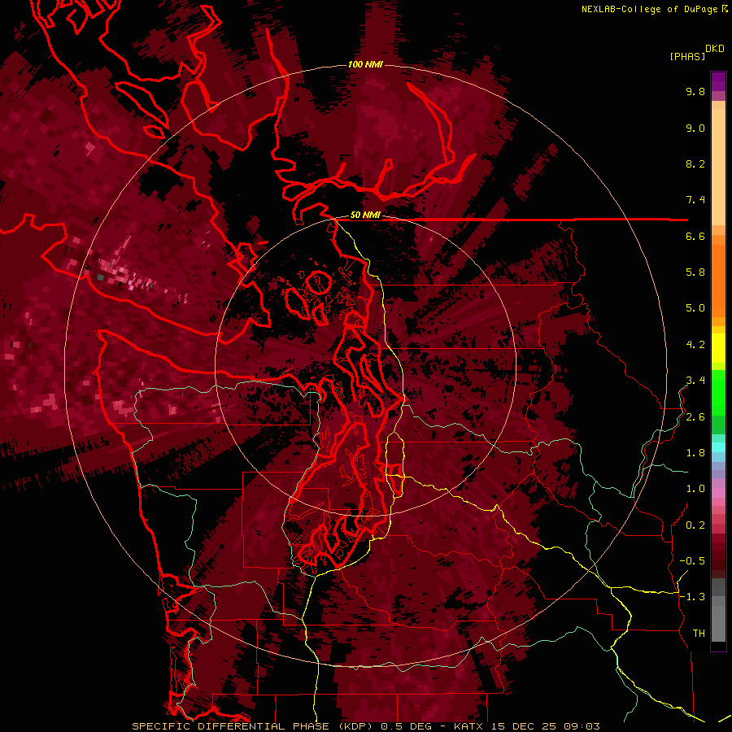Screen dimensions: 732x732
Task: Click the 3.4 legend value
Action: 695,381
